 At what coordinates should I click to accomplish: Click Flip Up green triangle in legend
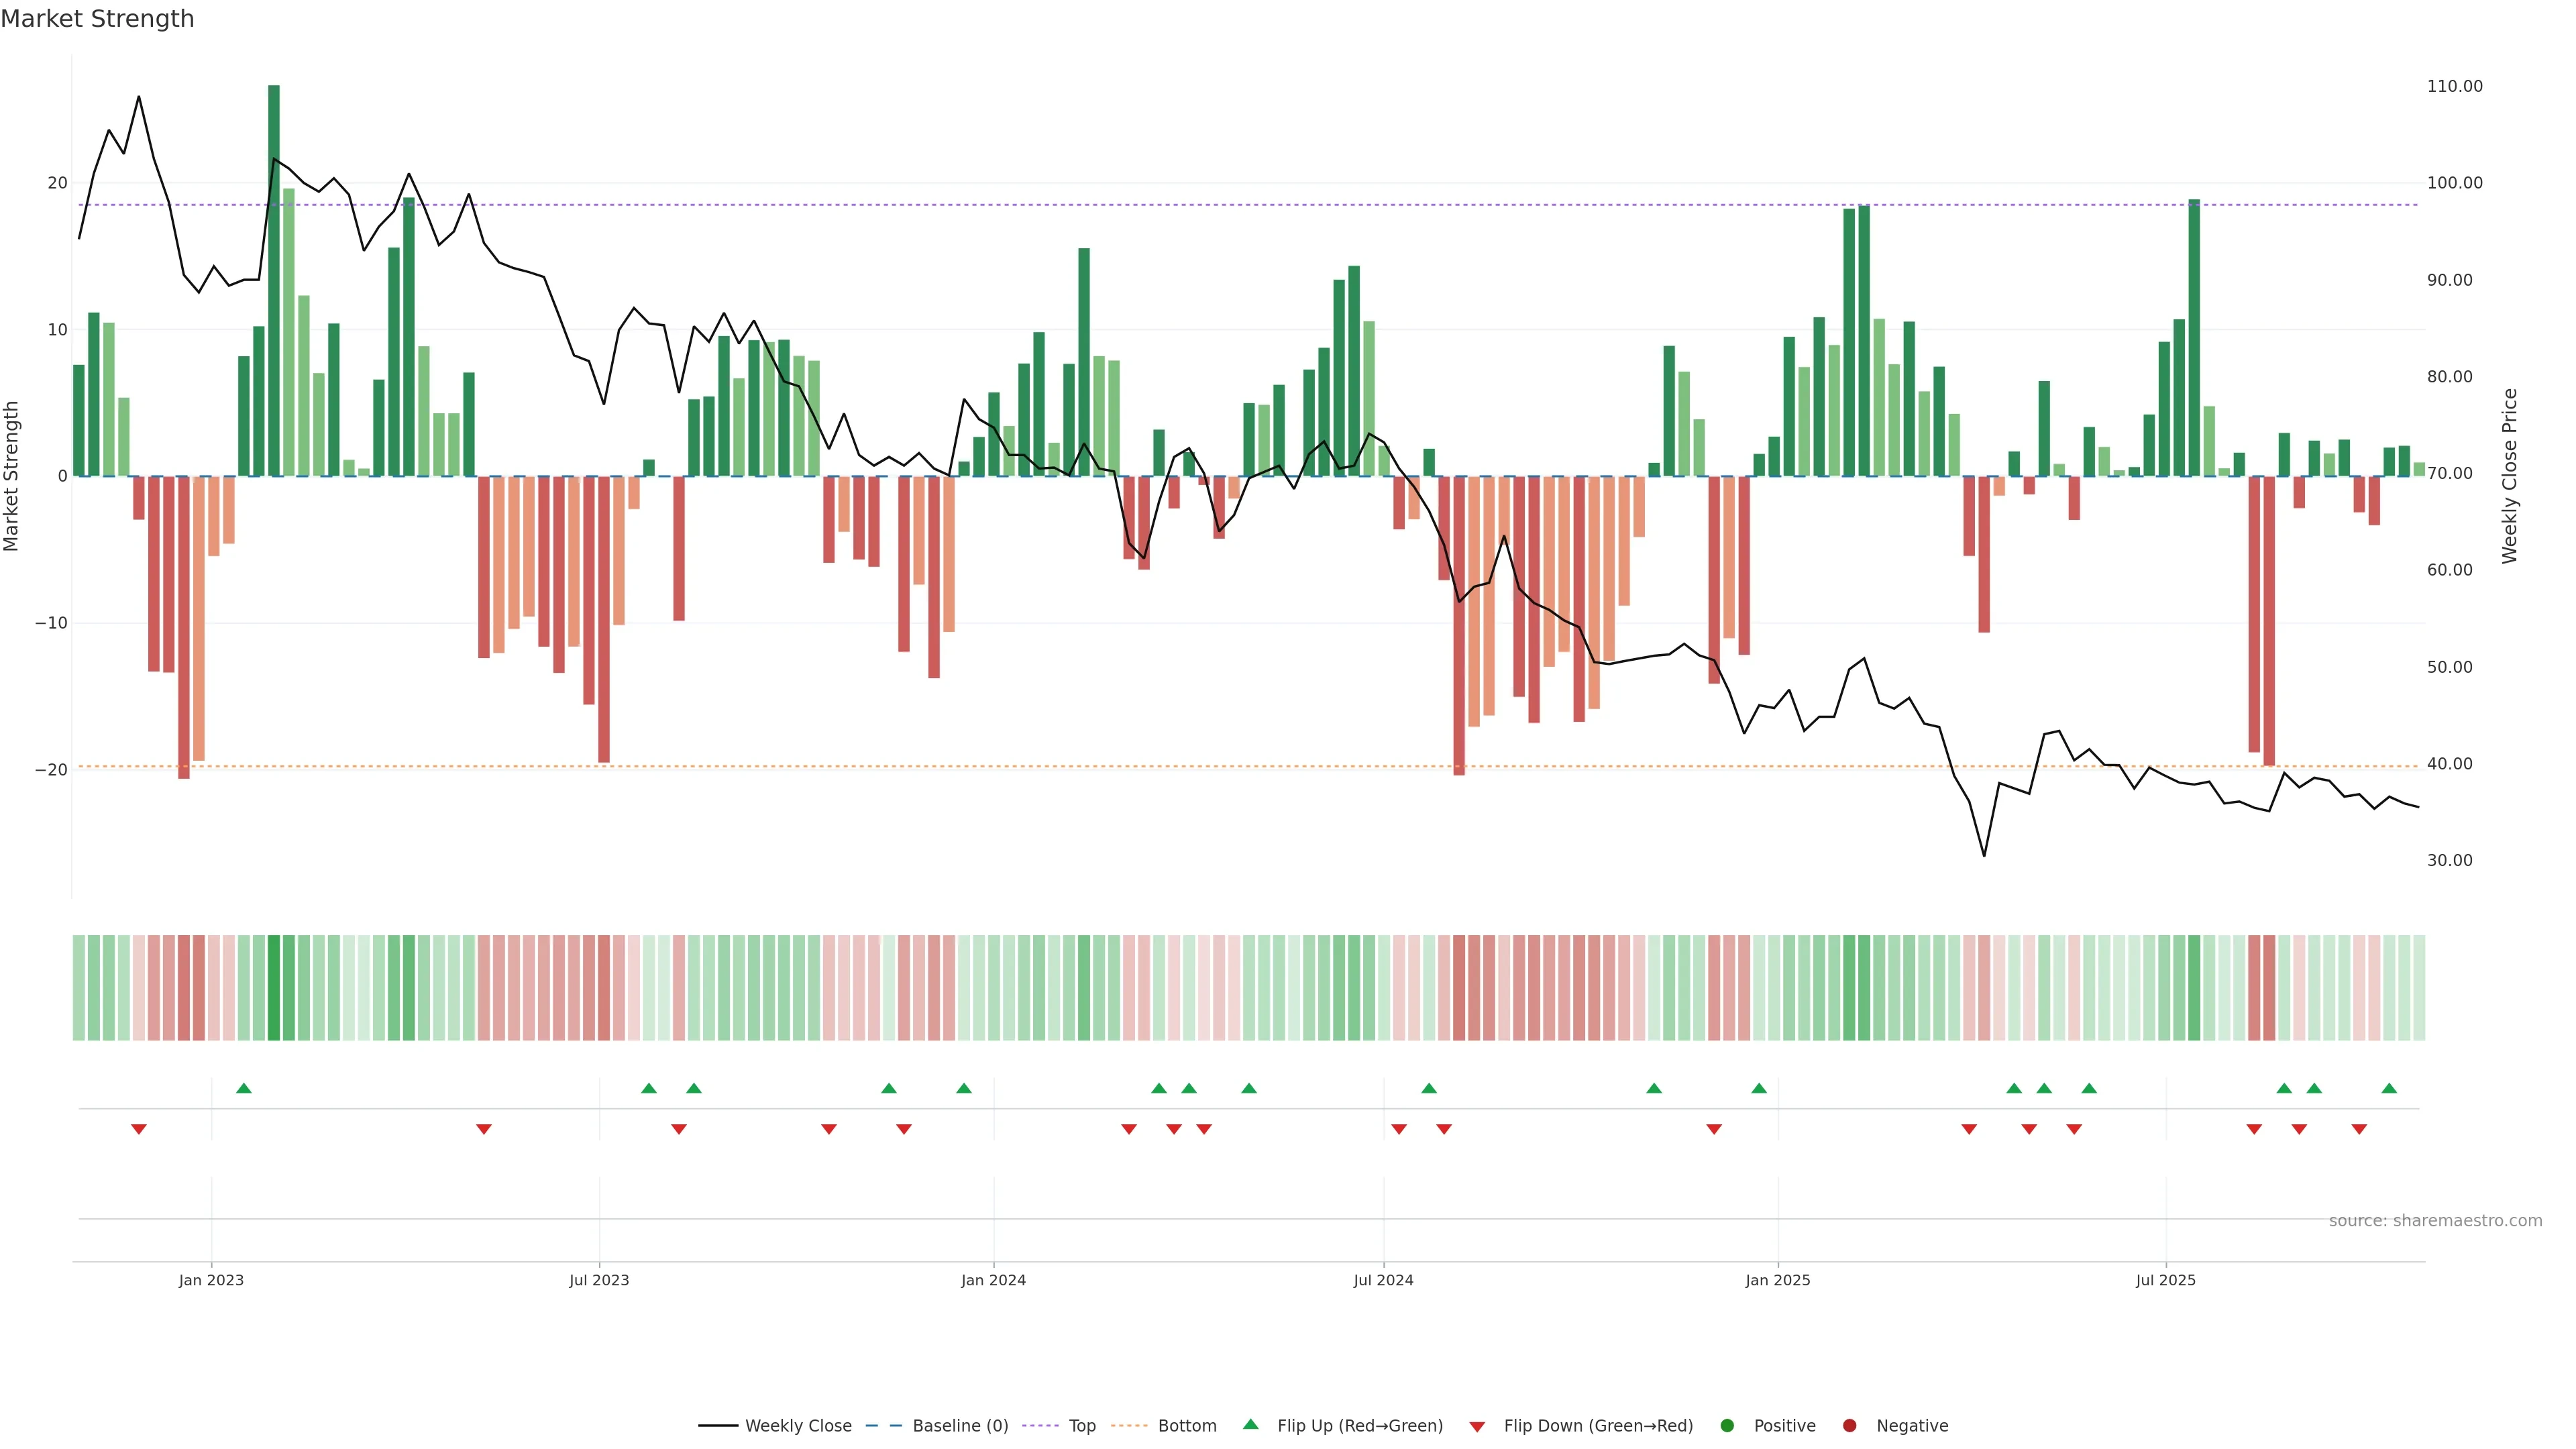pyautogui.click(x=1250, y=1425)
